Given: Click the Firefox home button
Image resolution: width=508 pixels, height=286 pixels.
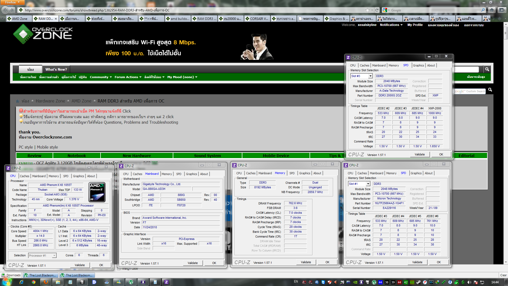Looking at the screenshot, I should tap(492, 10).
